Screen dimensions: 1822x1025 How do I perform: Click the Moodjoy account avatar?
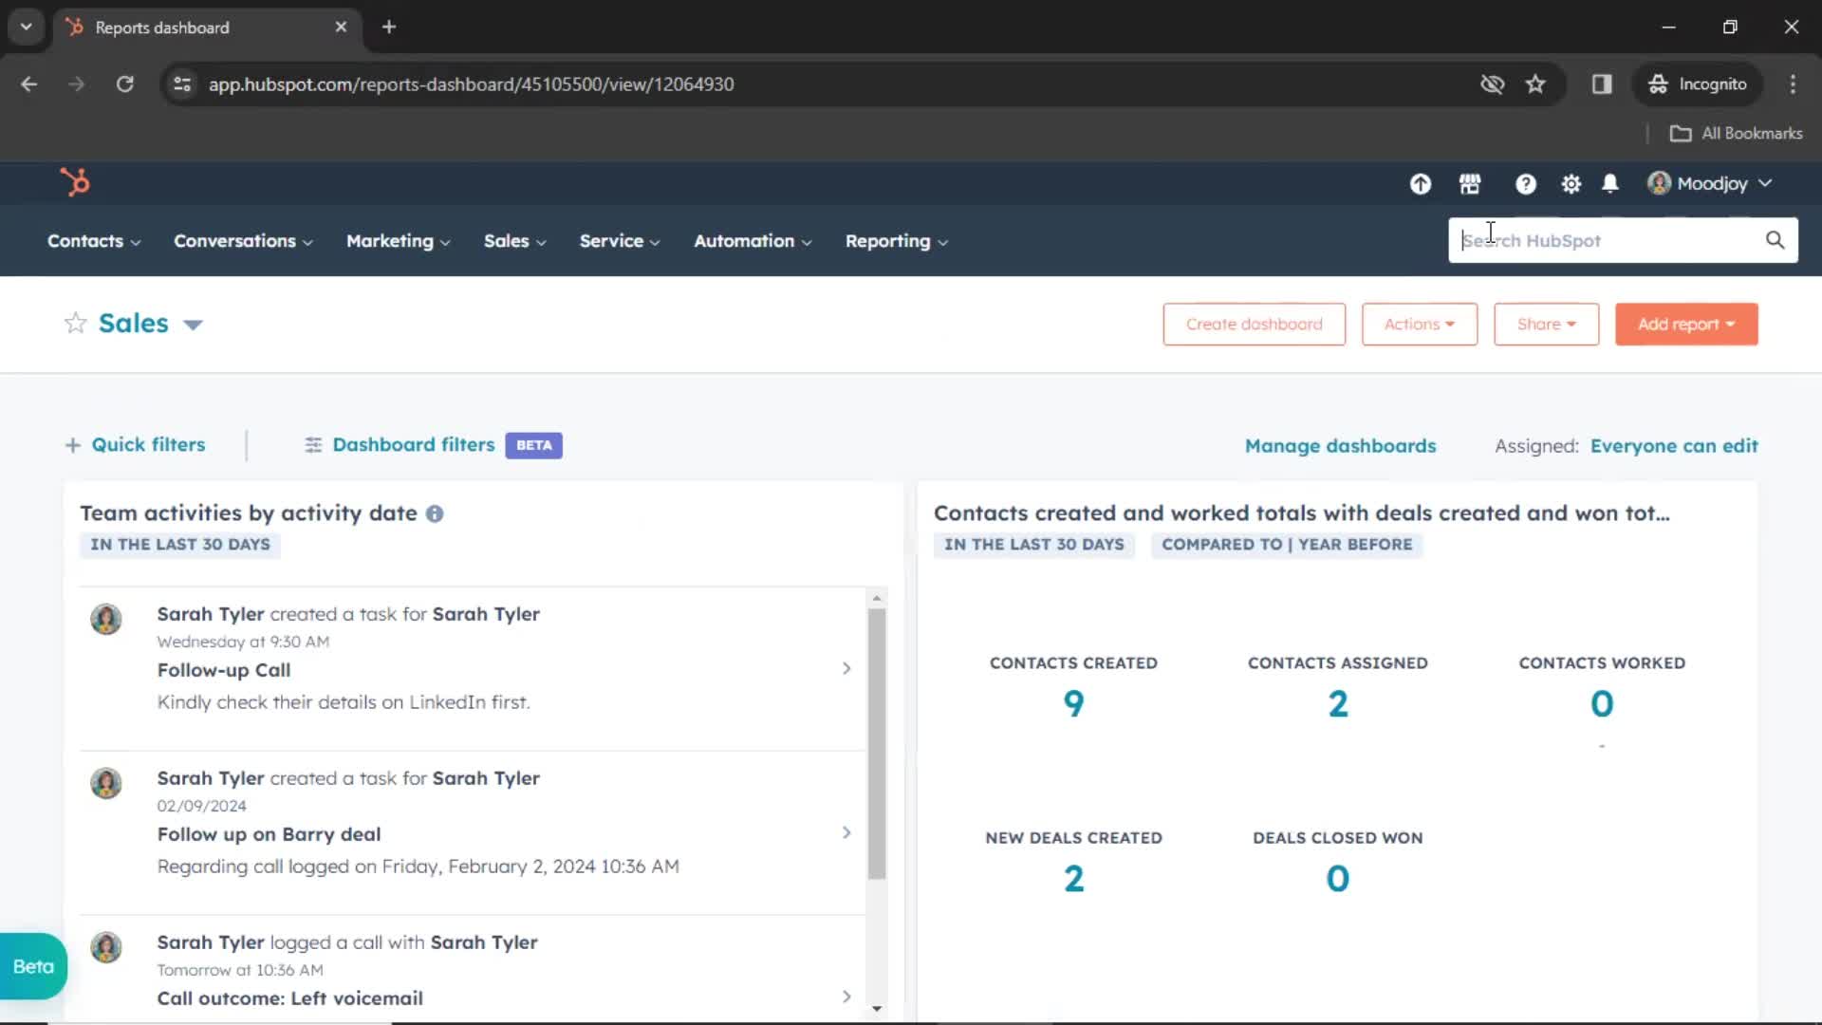coord(1659,183)
